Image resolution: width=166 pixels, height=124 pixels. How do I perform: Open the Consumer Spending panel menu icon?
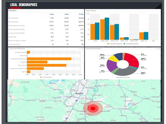(x=80, y=49)
